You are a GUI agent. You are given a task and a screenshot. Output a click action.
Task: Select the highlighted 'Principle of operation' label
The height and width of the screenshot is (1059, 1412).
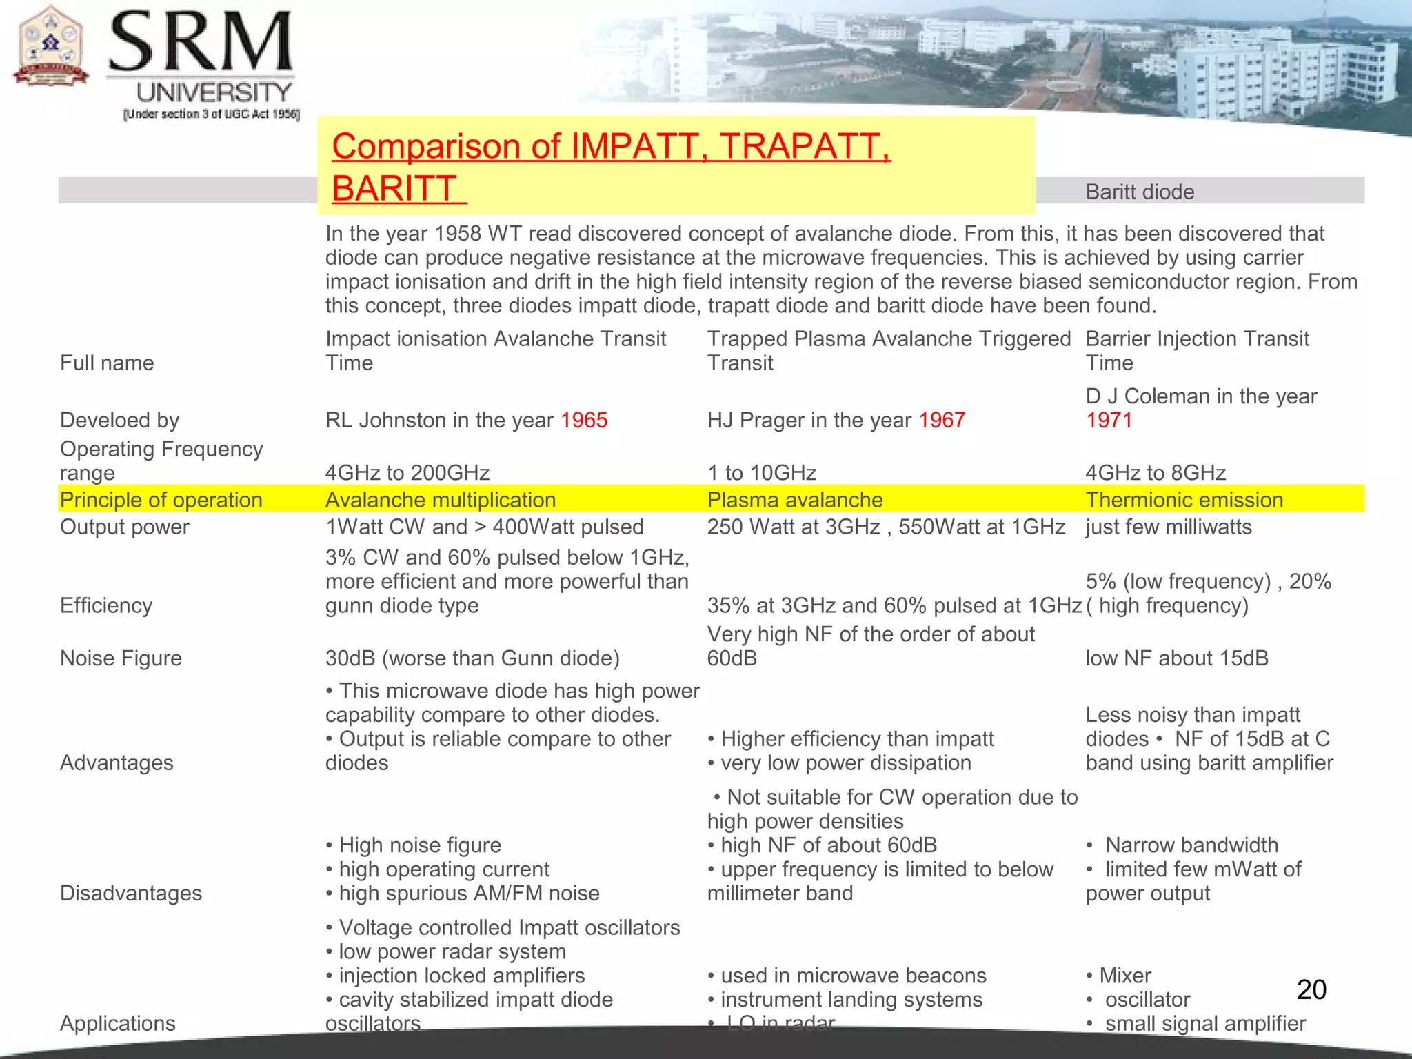click(161, 500)
